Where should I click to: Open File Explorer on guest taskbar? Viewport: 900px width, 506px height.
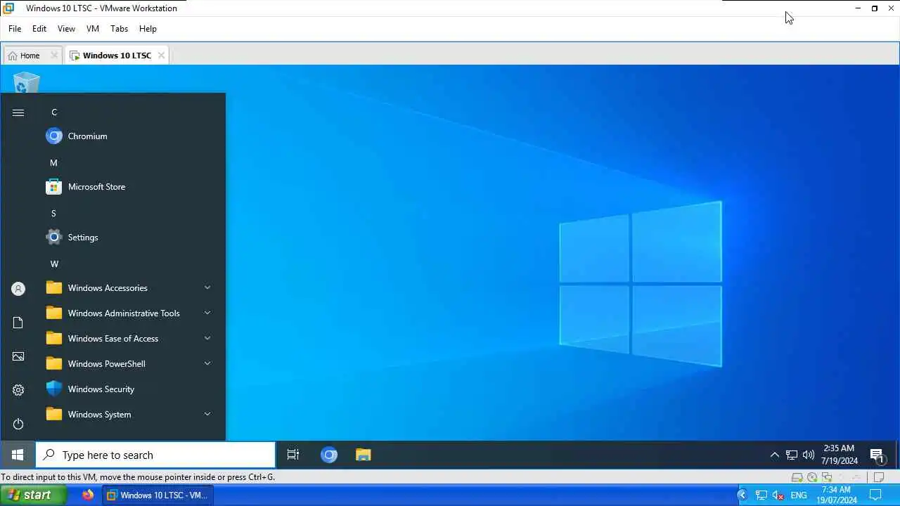tap(363, 455)
